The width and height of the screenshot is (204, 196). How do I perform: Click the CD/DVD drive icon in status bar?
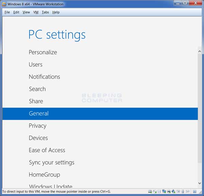(x=155, y=191)
